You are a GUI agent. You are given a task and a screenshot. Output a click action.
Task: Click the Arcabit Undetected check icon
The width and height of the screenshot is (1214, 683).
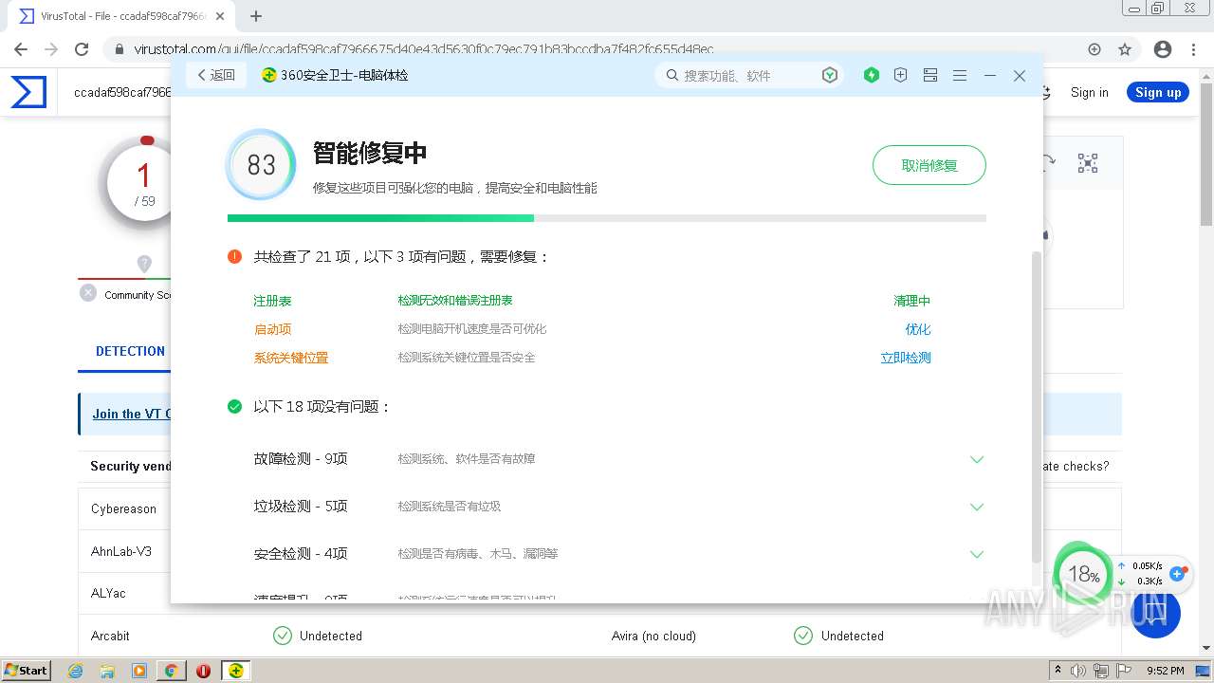tap(282, 636)
